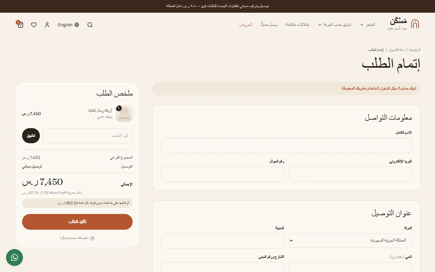The image size is (435, 272).
Task: Open the الدولة country dropdown
Action: pyautogui.click(x=350, y=241)
